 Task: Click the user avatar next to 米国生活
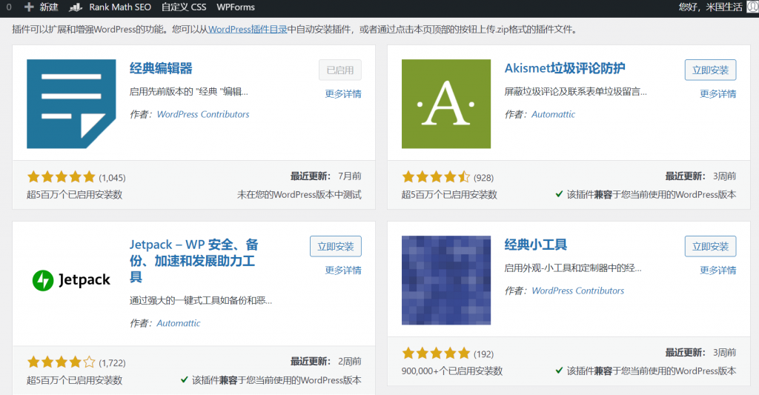click(753, 7)
